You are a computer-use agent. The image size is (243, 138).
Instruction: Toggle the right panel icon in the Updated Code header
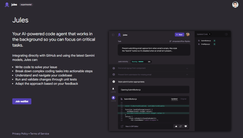coord(226,34)
